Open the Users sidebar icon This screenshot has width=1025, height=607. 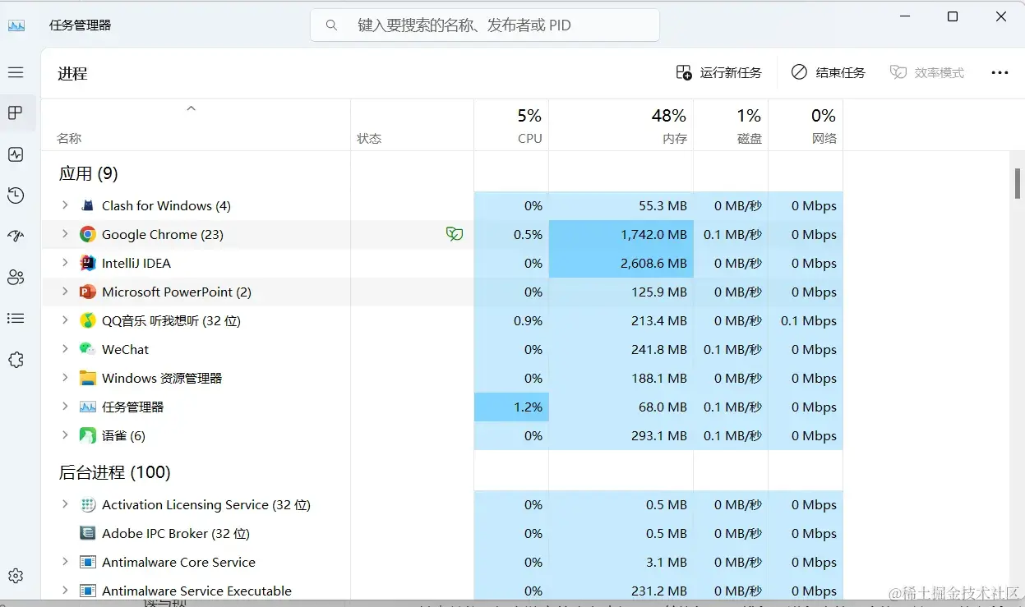(x=16, y=278)
